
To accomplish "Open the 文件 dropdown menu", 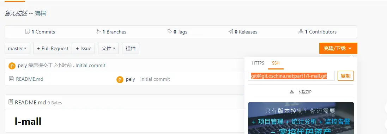I will [108, 48].
